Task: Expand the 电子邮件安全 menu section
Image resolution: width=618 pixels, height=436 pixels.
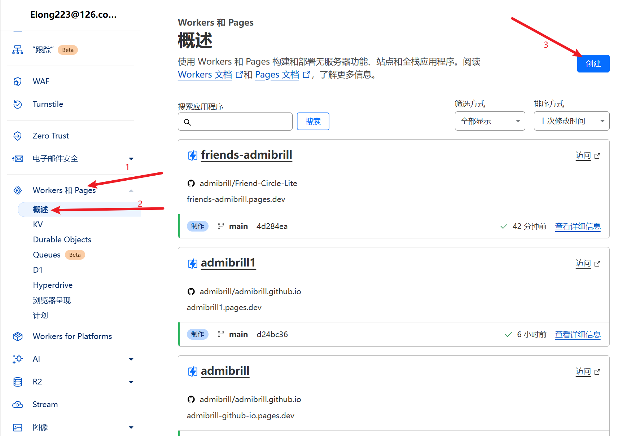Action: (x=131, y=159)
